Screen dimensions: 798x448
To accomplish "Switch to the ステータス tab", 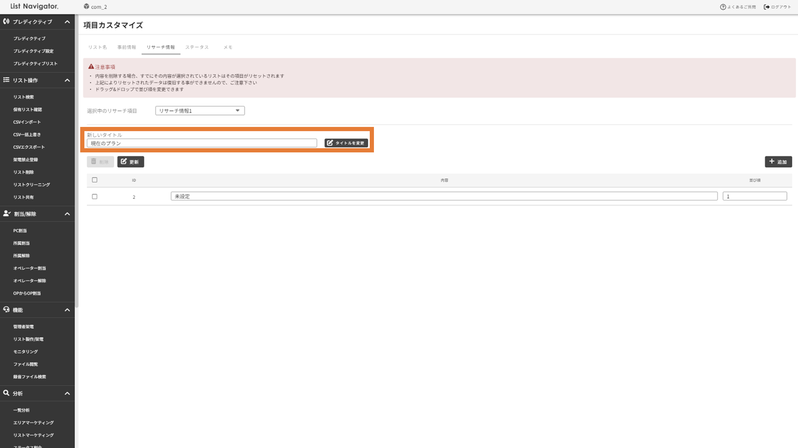I will (x=197, y=47).
